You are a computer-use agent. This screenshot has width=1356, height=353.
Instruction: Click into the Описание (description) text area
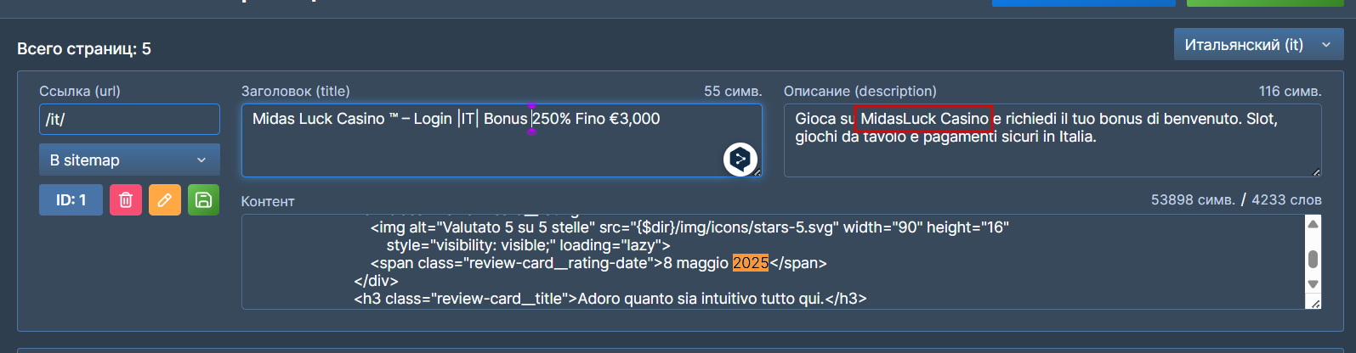coord(1052,157)
